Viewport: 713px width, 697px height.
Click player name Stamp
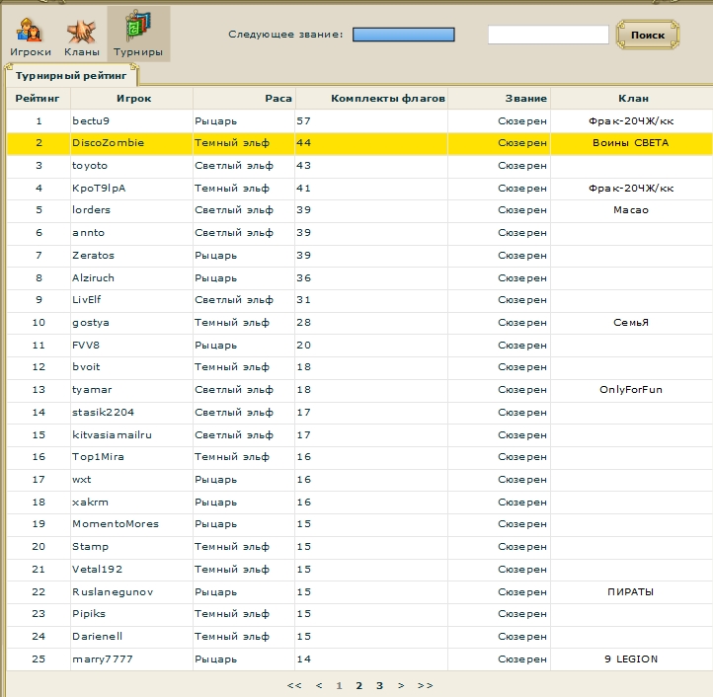91,547
